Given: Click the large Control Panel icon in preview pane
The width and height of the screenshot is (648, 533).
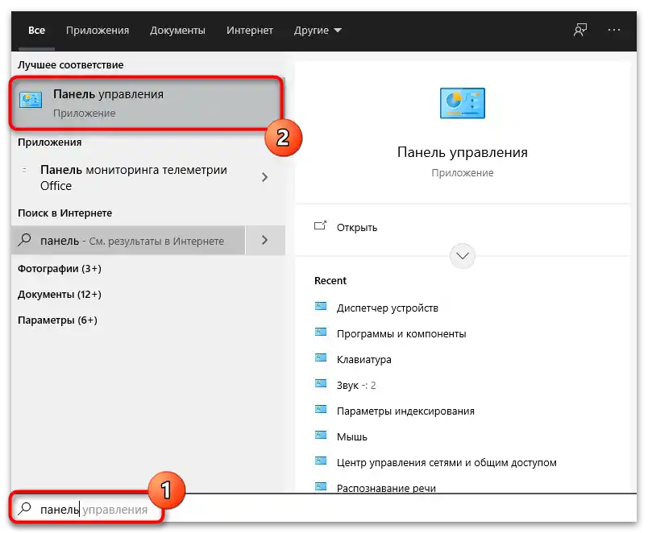Looking at the screenshot, I should (x=462, y=103).
